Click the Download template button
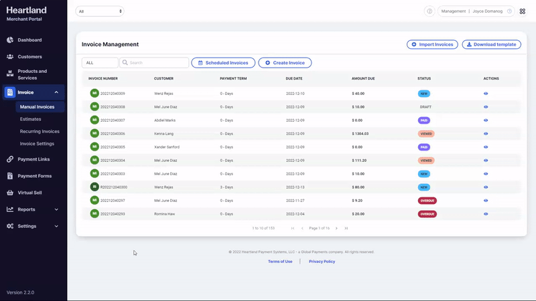 [491, 44]
